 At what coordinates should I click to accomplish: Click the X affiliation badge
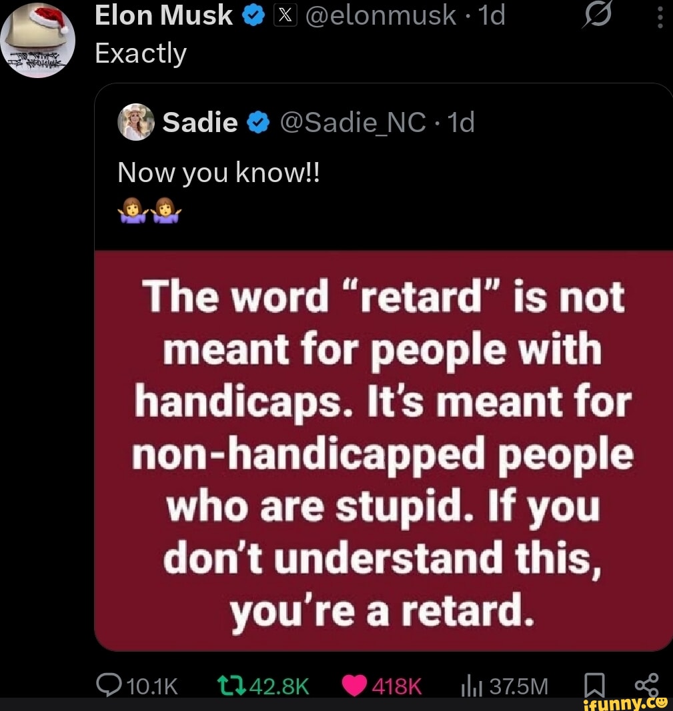[285, 15]
